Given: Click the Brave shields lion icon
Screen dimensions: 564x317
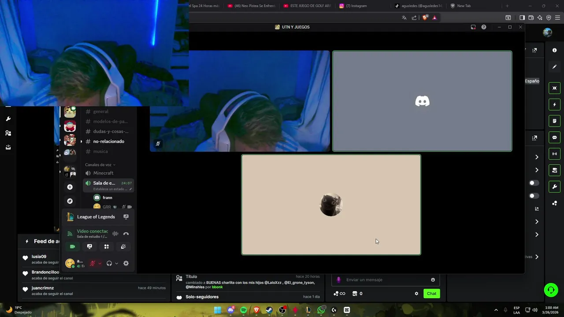Looking at the screenshot, I should pos(425,18).
